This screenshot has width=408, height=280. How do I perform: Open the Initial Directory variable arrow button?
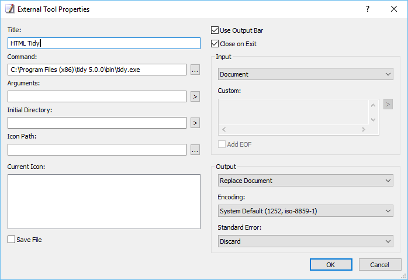pyautogui.click(x=195, y=123)
